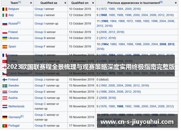Follow Group C link in Germany row
181x131 pixels.
[40, 115]
